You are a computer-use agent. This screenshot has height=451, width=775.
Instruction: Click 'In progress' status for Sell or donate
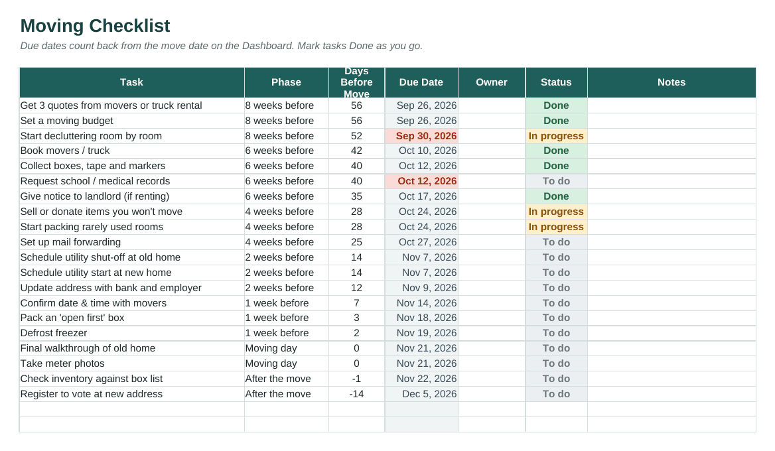pos(556,212)
